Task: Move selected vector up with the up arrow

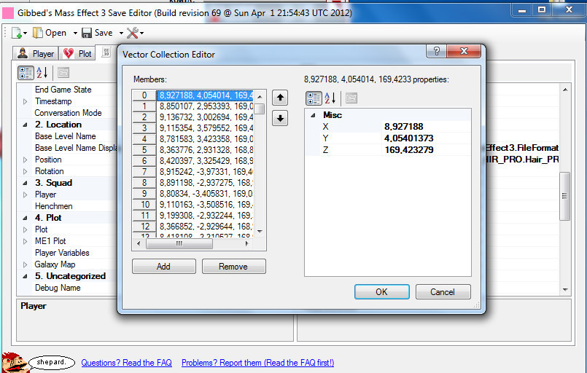Action: coord(279,98)
